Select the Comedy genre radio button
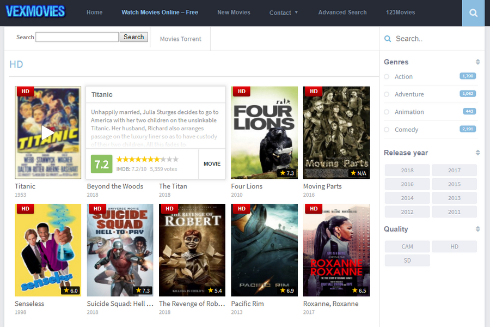The width and height of the screenshot is (490, 327). (x=387, y=130)
